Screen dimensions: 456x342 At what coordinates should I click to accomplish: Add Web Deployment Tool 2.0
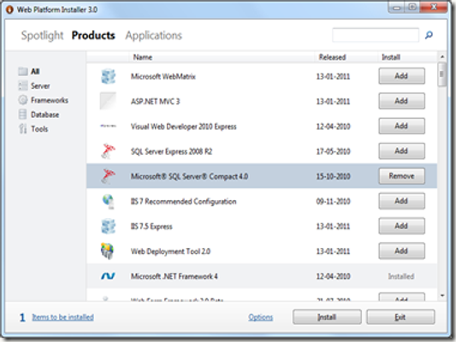401,251
